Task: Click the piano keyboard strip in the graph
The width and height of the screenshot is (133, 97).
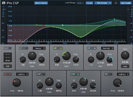Action: 66,41
